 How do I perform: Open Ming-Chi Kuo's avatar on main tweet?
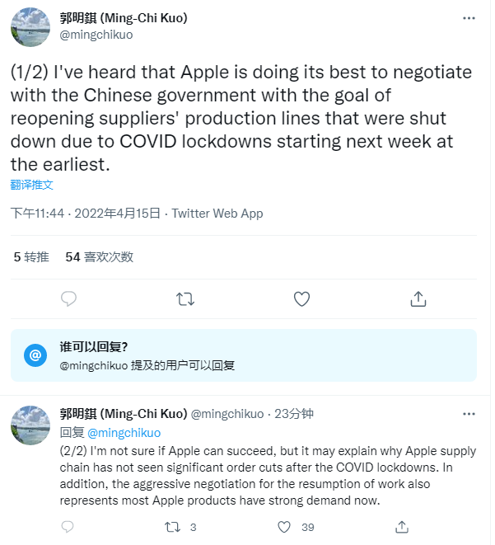coord(30,27)
